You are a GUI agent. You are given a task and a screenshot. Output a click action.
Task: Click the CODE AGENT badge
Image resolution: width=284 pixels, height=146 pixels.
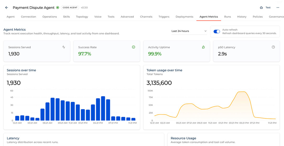[70, 8]
